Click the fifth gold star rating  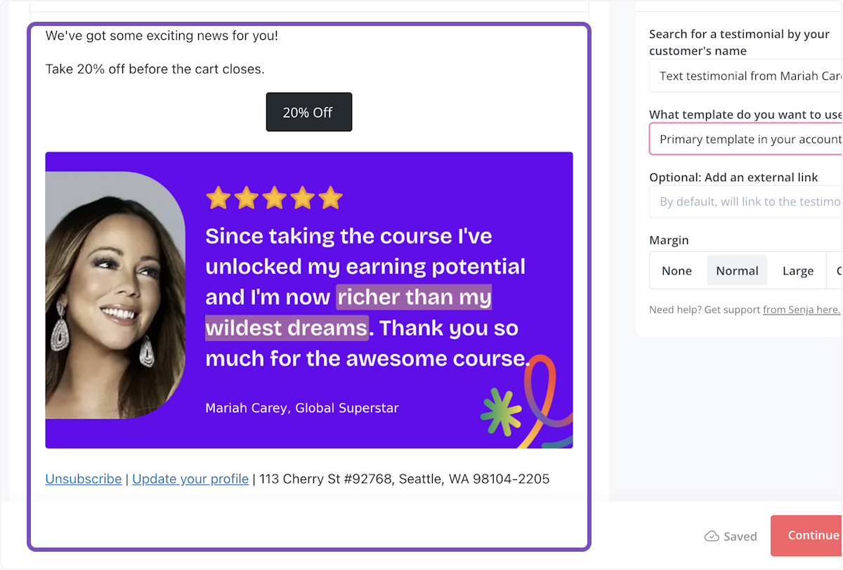tap(330, 198)
